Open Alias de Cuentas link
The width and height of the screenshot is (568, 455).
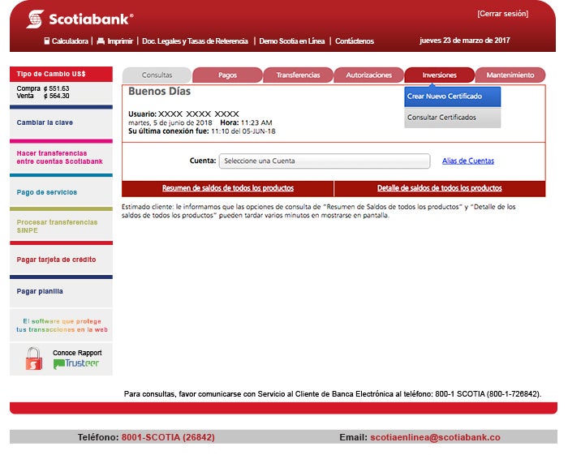(468, 161)
